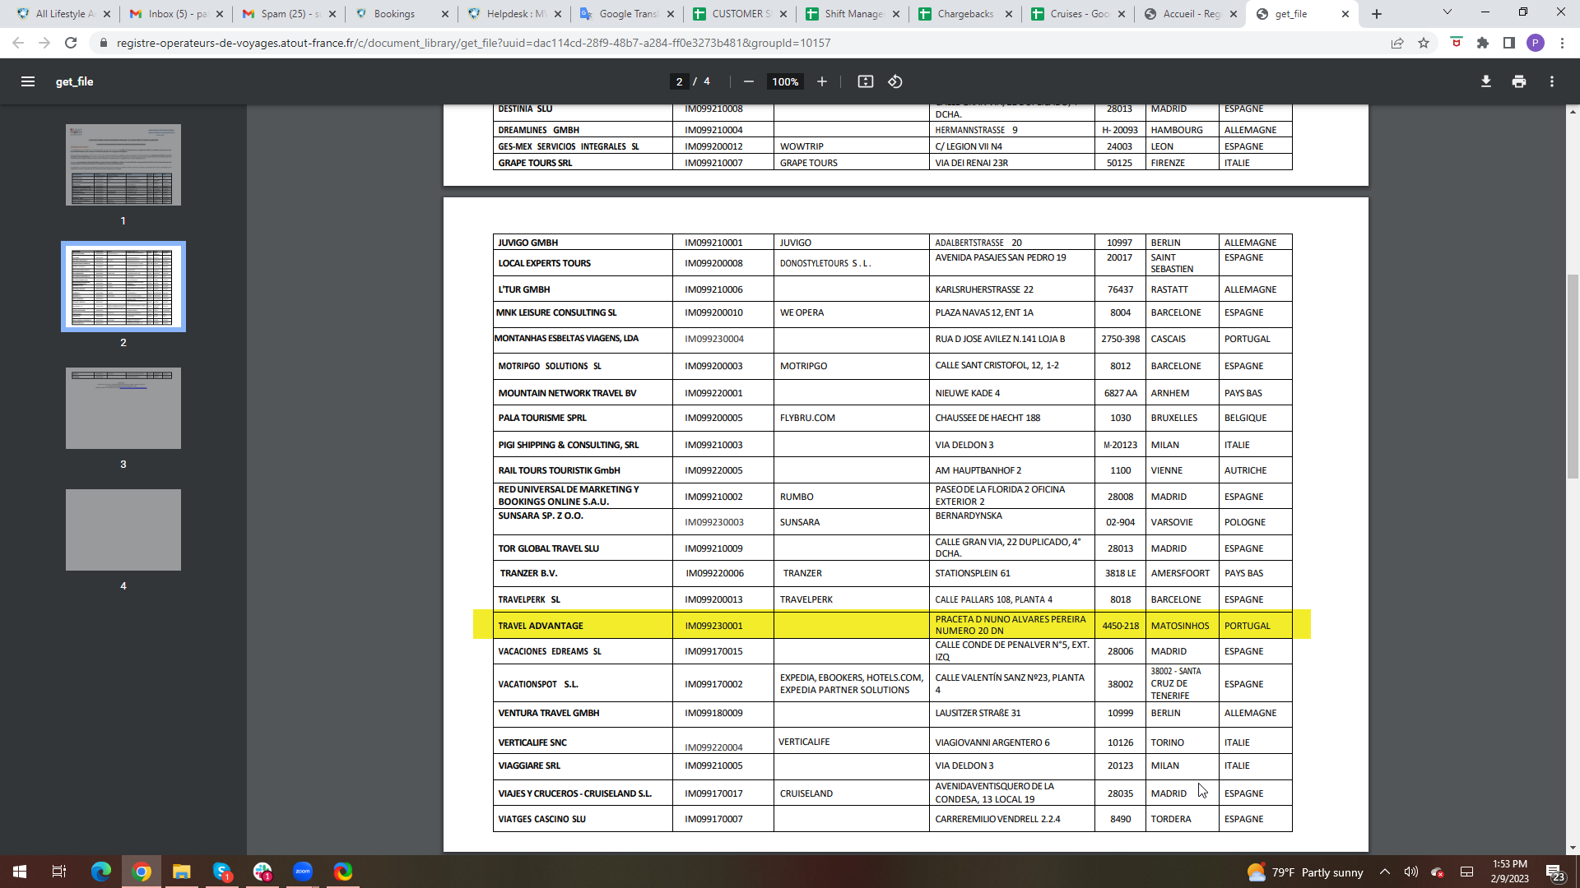Toggle the Chrome side panel

point(1509,43)
